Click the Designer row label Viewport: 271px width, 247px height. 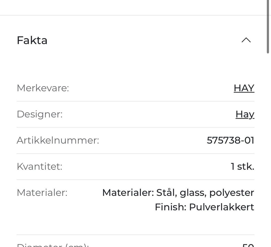pos(40,114)
